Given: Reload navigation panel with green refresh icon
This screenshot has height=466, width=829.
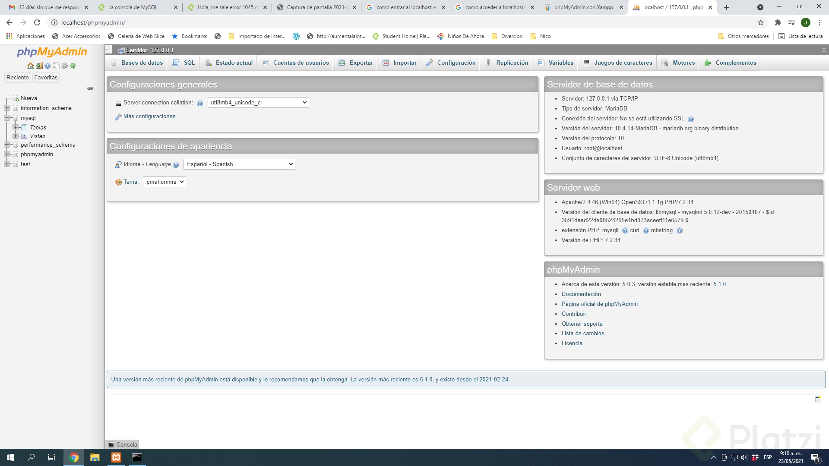Looking at the screenshot, I should pos(73,66).
